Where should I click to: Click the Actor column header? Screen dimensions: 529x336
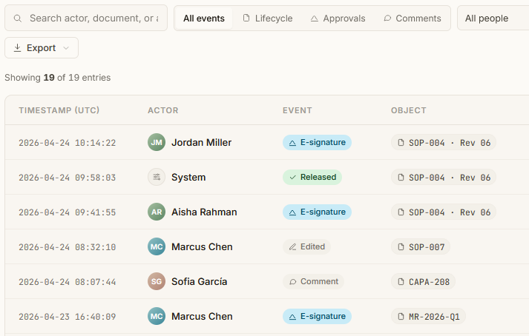pos(163,110)
